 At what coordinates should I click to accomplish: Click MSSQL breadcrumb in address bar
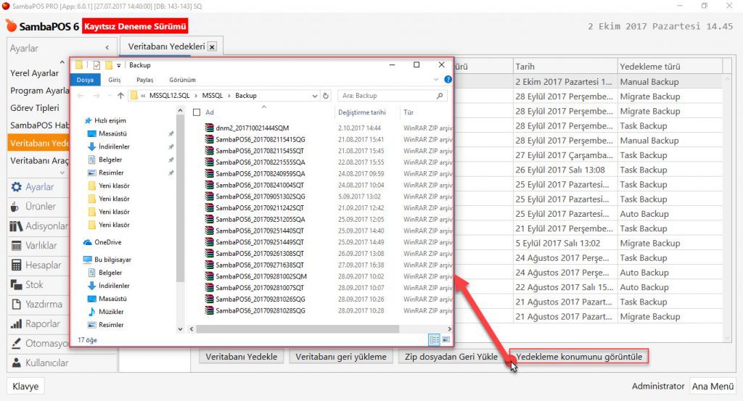[x=213, y=96]
